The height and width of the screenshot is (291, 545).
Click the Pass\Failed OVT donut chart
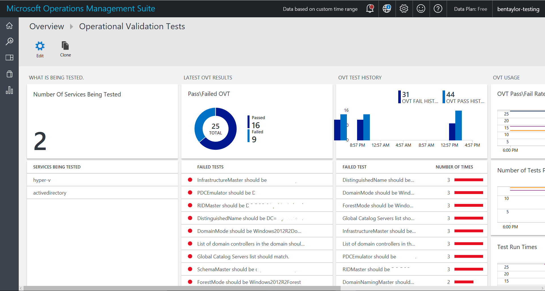[215, 129]
